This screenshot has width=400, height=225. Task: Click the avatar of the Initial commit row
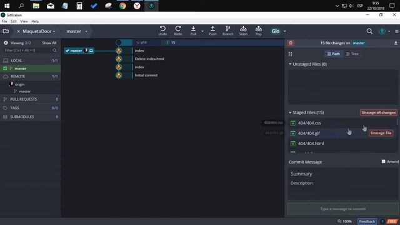(119, 75)
